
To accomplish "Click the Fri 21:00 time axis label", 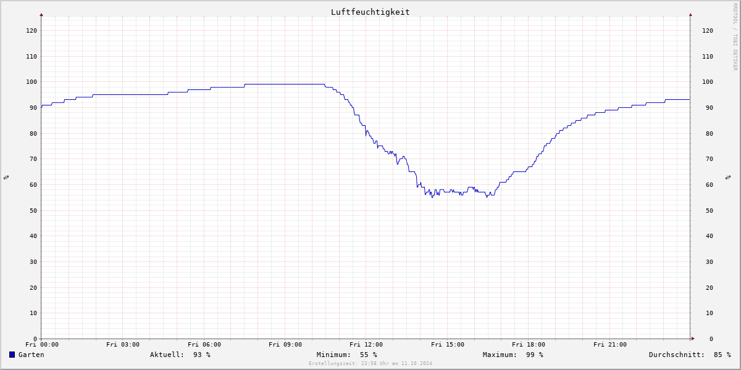I will coord(610,345).
